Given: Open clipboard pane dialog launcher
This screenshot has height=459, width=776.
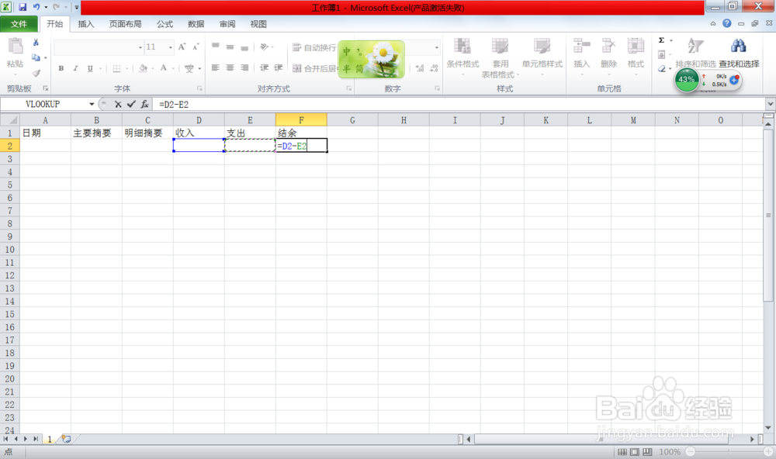Looking at the screenshot, I should coord(45,88).
